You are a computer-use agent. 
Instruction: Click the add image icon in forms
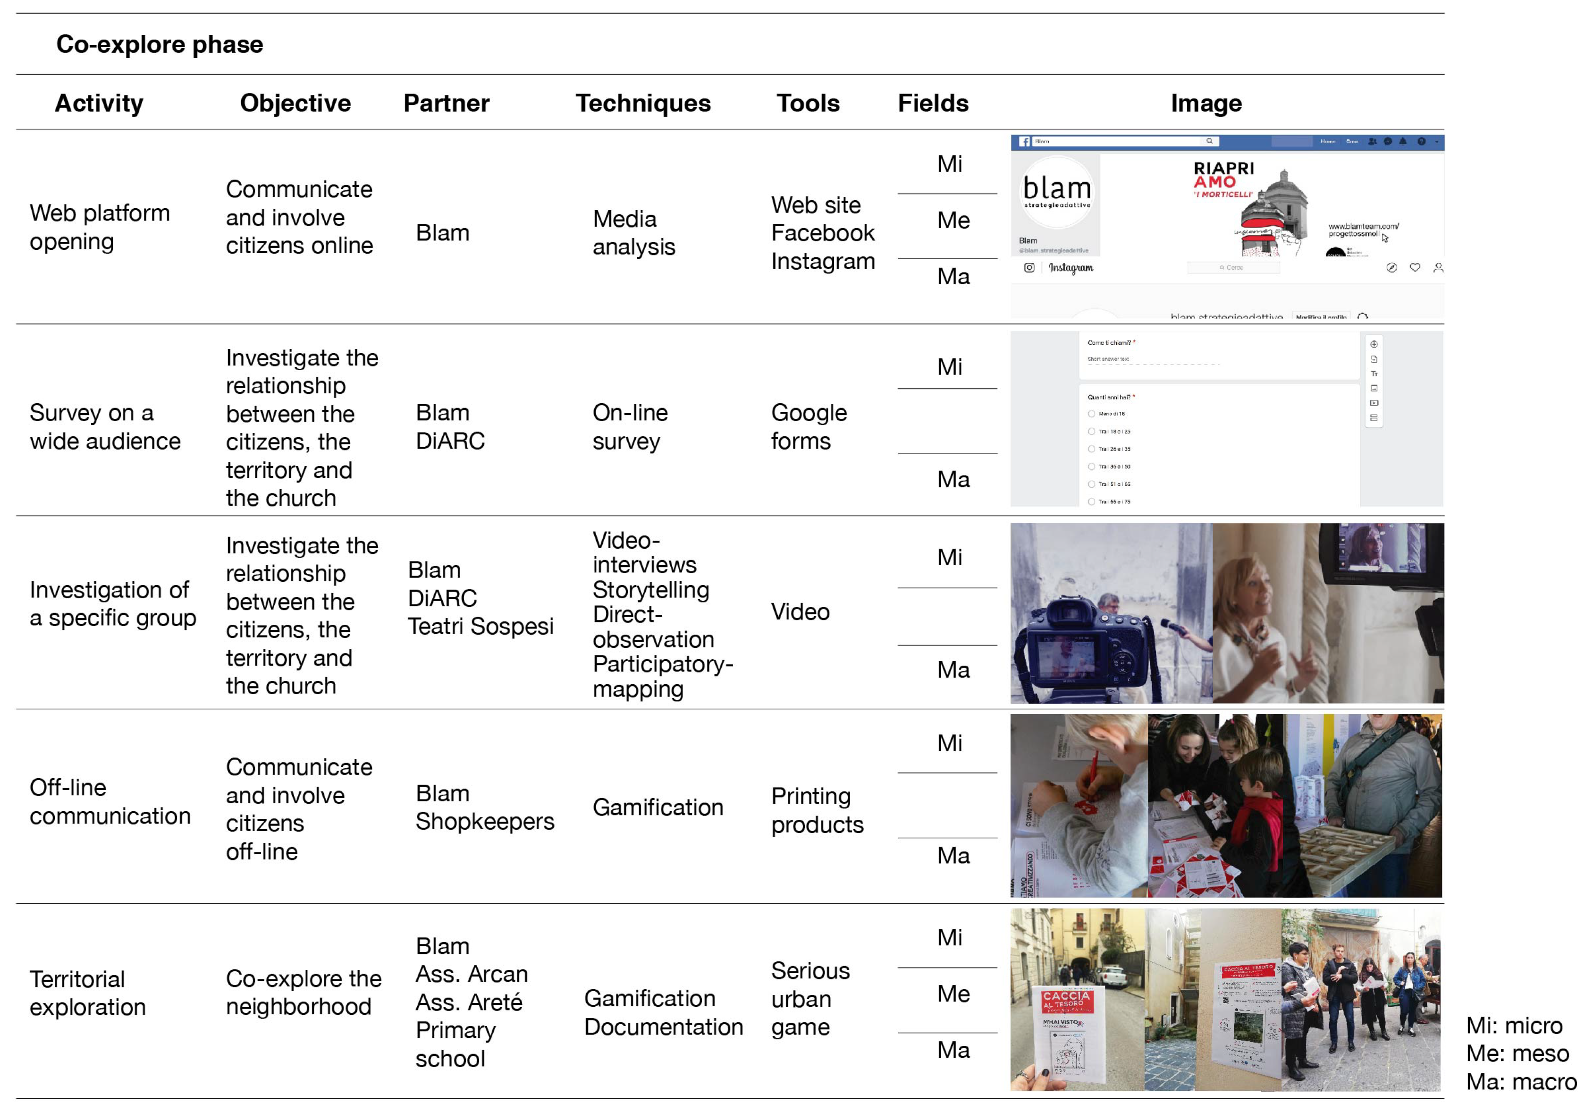tap(1374, 389)
